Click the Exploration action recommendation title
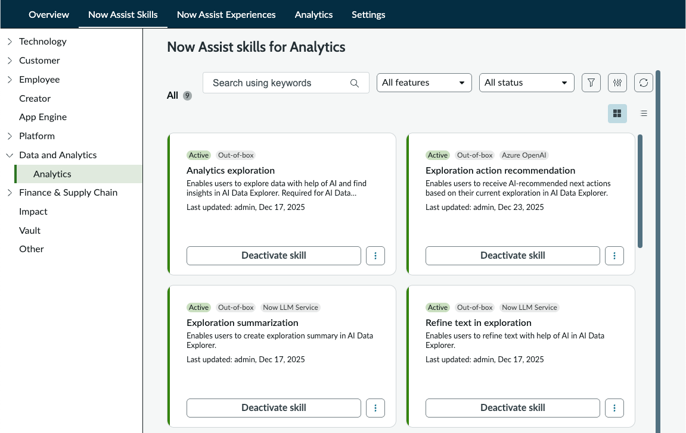Viewport: 686px width, 433px height. pos(501,171)
